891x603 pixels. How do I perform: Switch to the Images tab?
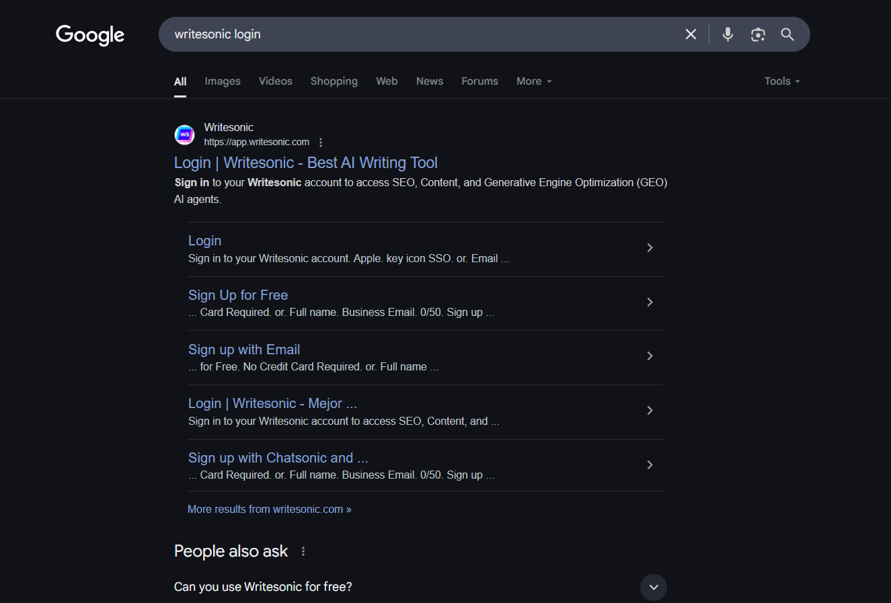(223, 81)
